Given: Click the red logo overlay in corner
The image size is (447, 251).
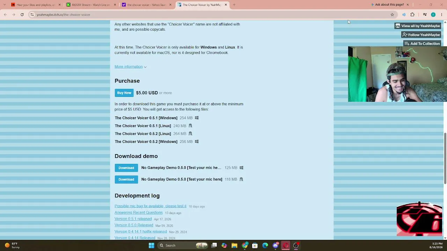Looking at the screenshot, I should (419, 219).
